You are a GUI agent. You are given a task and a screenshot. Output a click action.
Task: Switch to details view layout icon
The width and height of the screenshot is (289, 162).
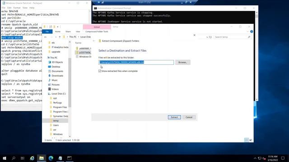[x=247, y=140]
